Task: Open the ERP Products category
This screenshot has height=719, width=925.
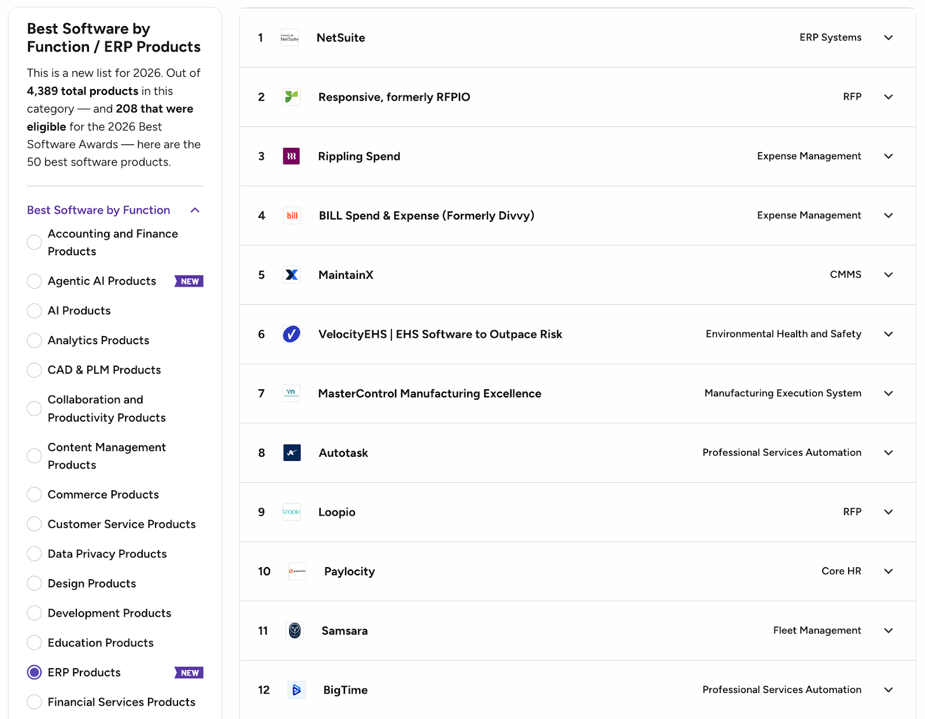Action: (x=34, y=672)
